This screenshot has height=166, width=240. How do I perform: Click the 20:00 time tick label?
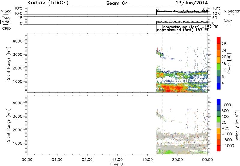(177, 160)
